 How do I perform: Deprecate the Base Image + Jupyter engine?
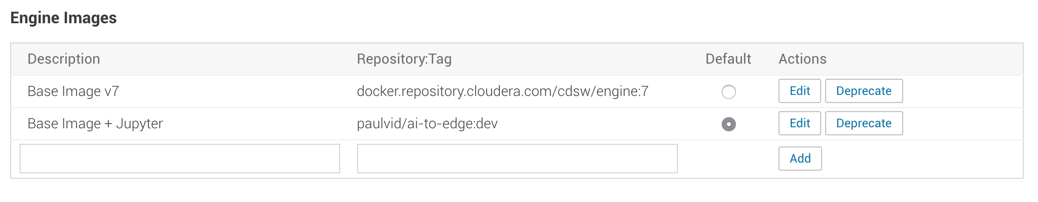pyautogui.click(x=864, y=123)
